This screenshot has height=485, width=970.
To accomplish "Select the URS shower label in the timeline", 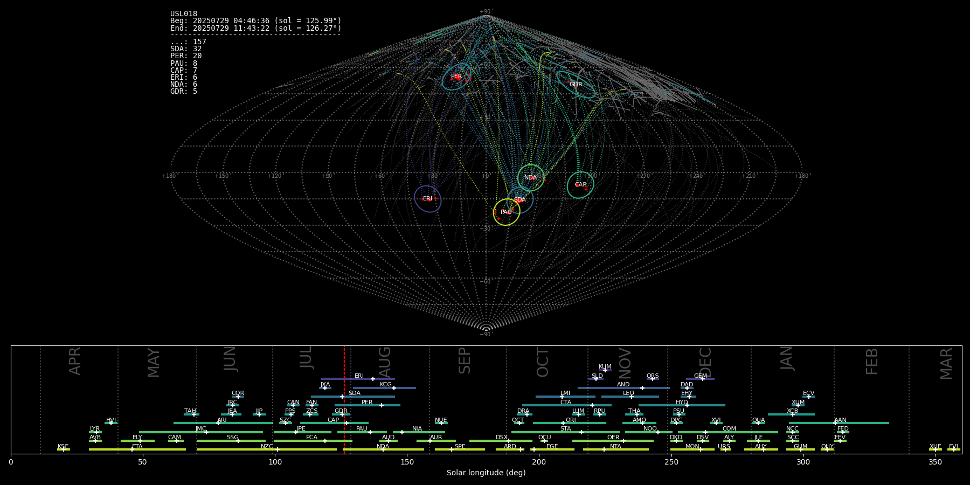I will 724,447.
